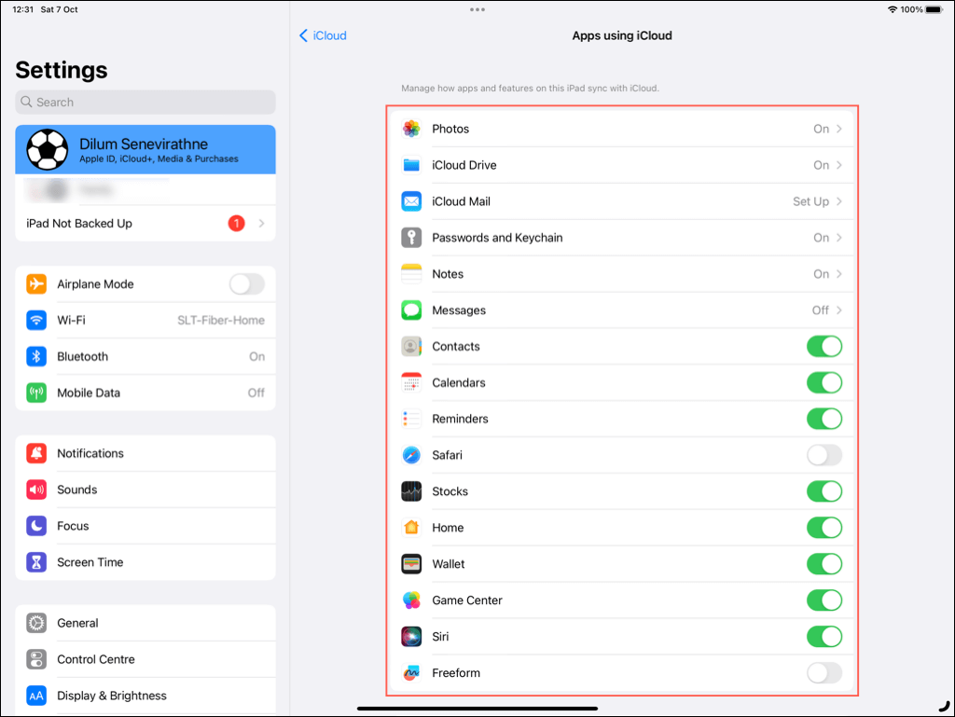
Task: Click the Passwords and Keychain key icon
Action: tap(411, 238)
